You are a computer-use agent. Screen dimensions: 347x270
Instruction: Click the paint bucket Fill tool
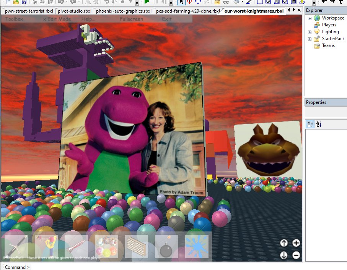[237, 2]
